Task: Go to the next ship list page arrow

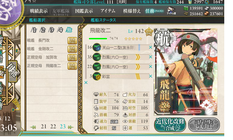Action: [70, 127]
